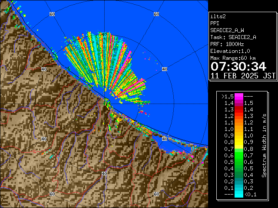Screen dimensions: 278x208
Task: Click the 'Spectrum Width in m/s' legend title
Action: click(264, 146)
